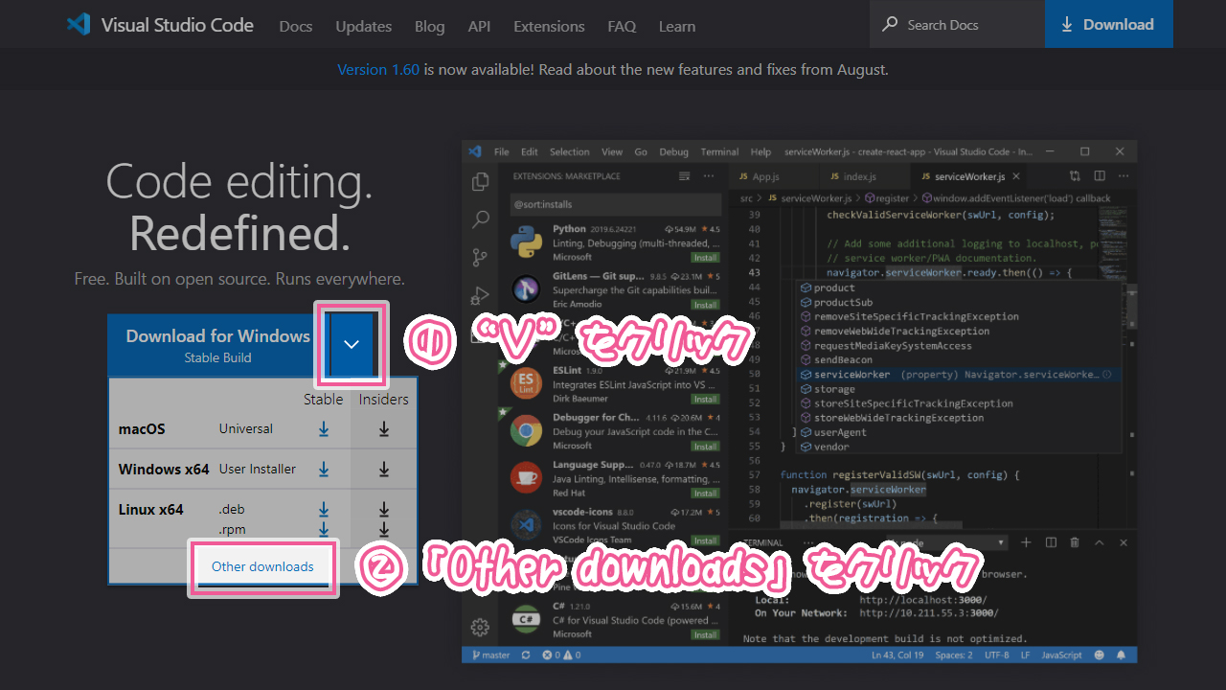Open Help menu in editor preview

point(761,152)
